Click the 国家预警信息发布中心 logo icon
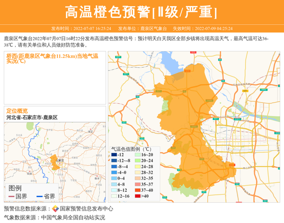Screen dimensions: 284x223 (55, 208)
